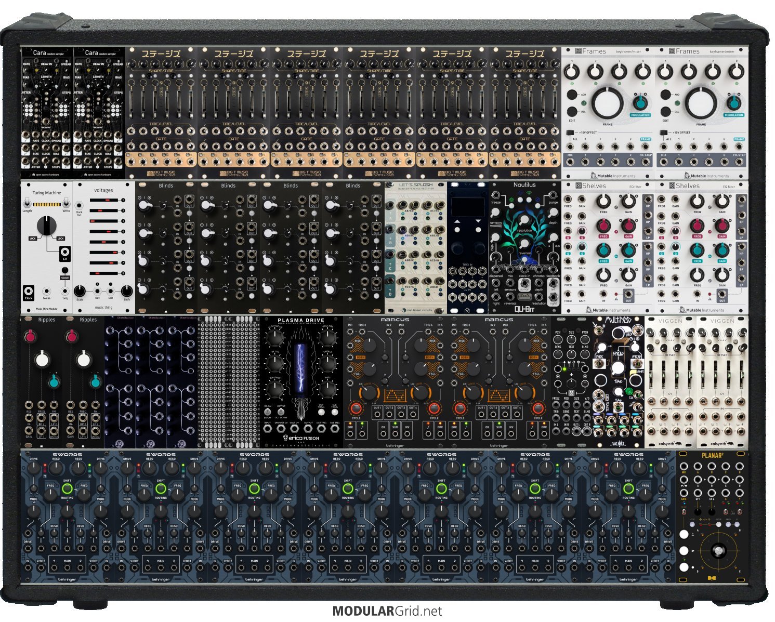Click the Clock Out jack on voltages

(x=79, y=205)
